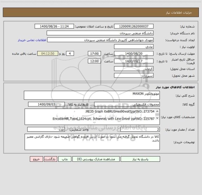
Task: Click the need date field 1400/09/03
Action: (46, 104)
